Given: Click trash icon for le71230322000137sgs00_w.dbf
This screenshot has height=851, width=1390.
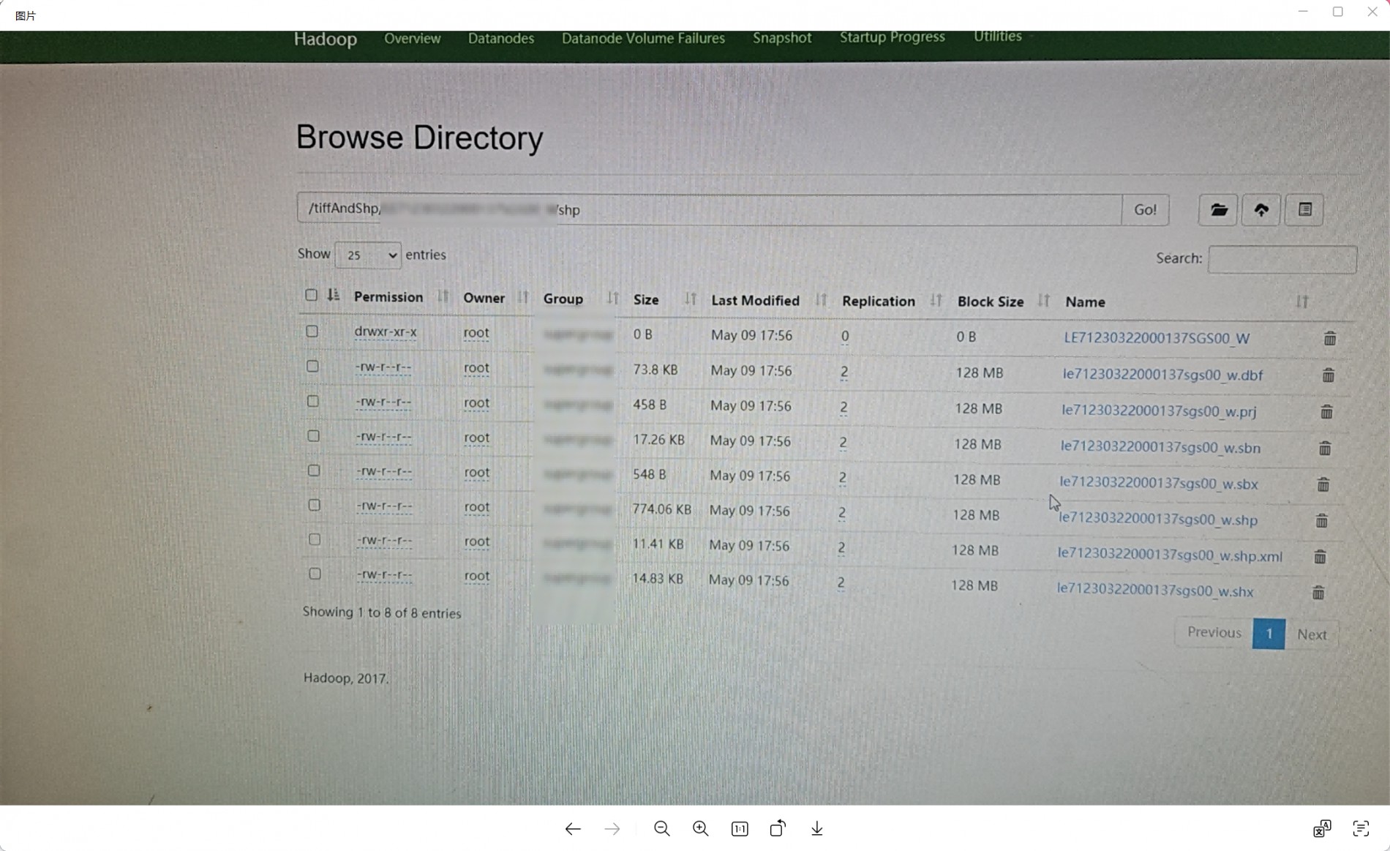Looking at the screenshot, I should pyautogui.click(x=1329, y=375).
